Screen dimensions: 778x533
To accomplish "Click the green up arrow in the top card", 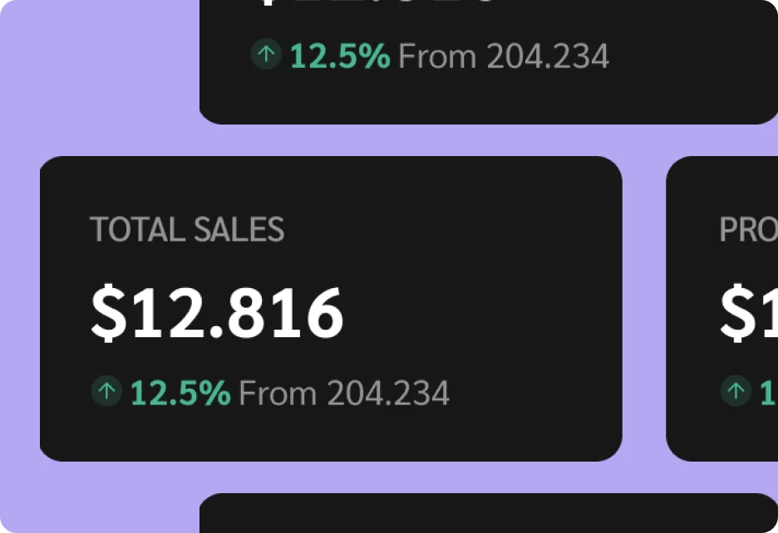I will (266, 56).
